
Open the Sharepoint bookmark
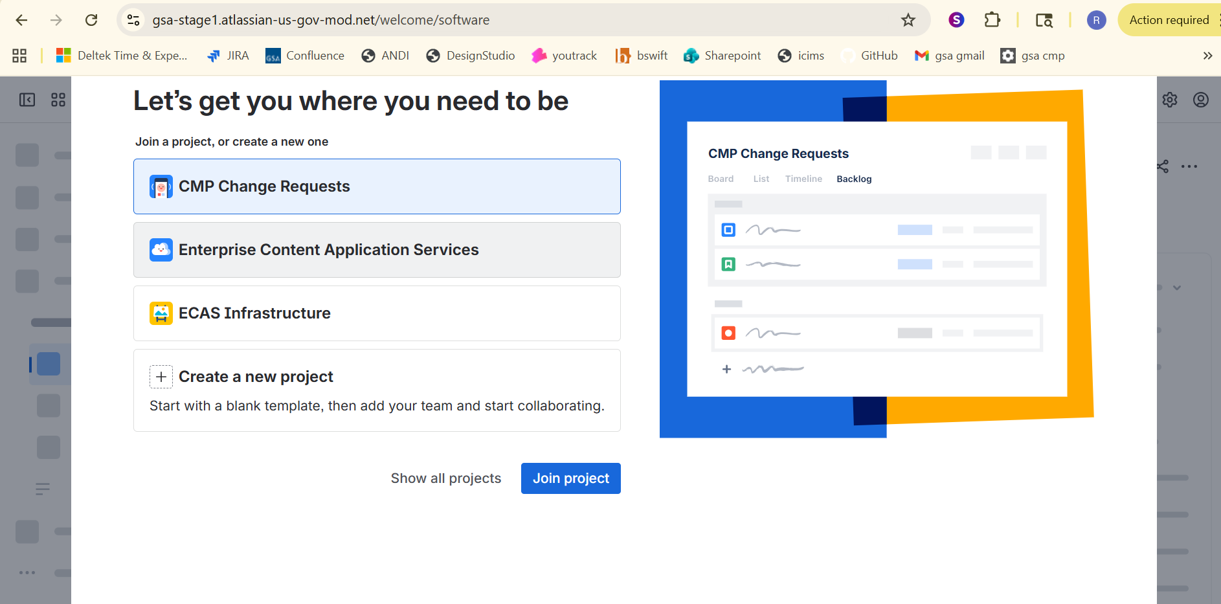pos(723,56)
